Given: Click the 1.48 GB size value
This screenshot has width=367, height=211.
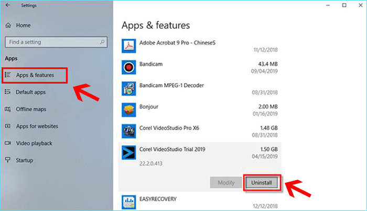Looking at the screenshot, I should pos(269,128).
